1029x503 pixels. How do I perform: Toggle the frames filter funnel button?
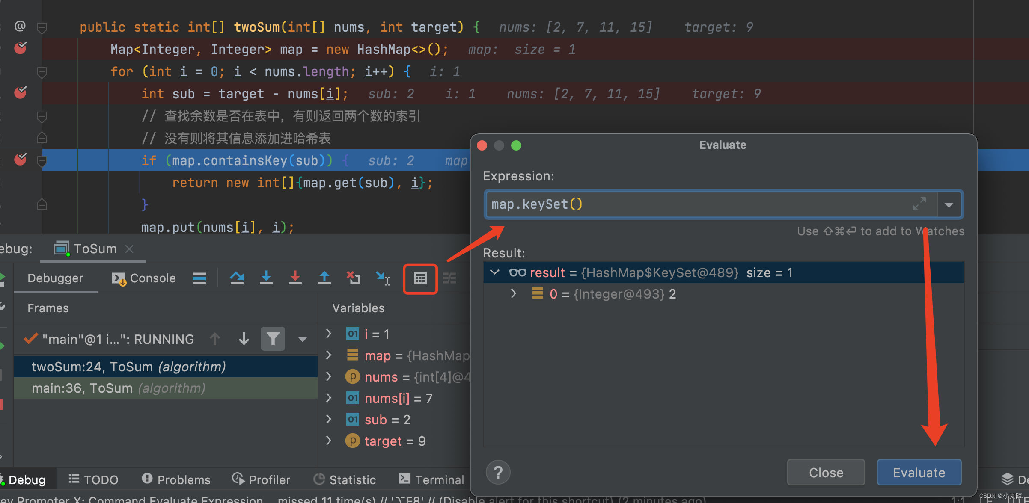[x=273, y=339]
